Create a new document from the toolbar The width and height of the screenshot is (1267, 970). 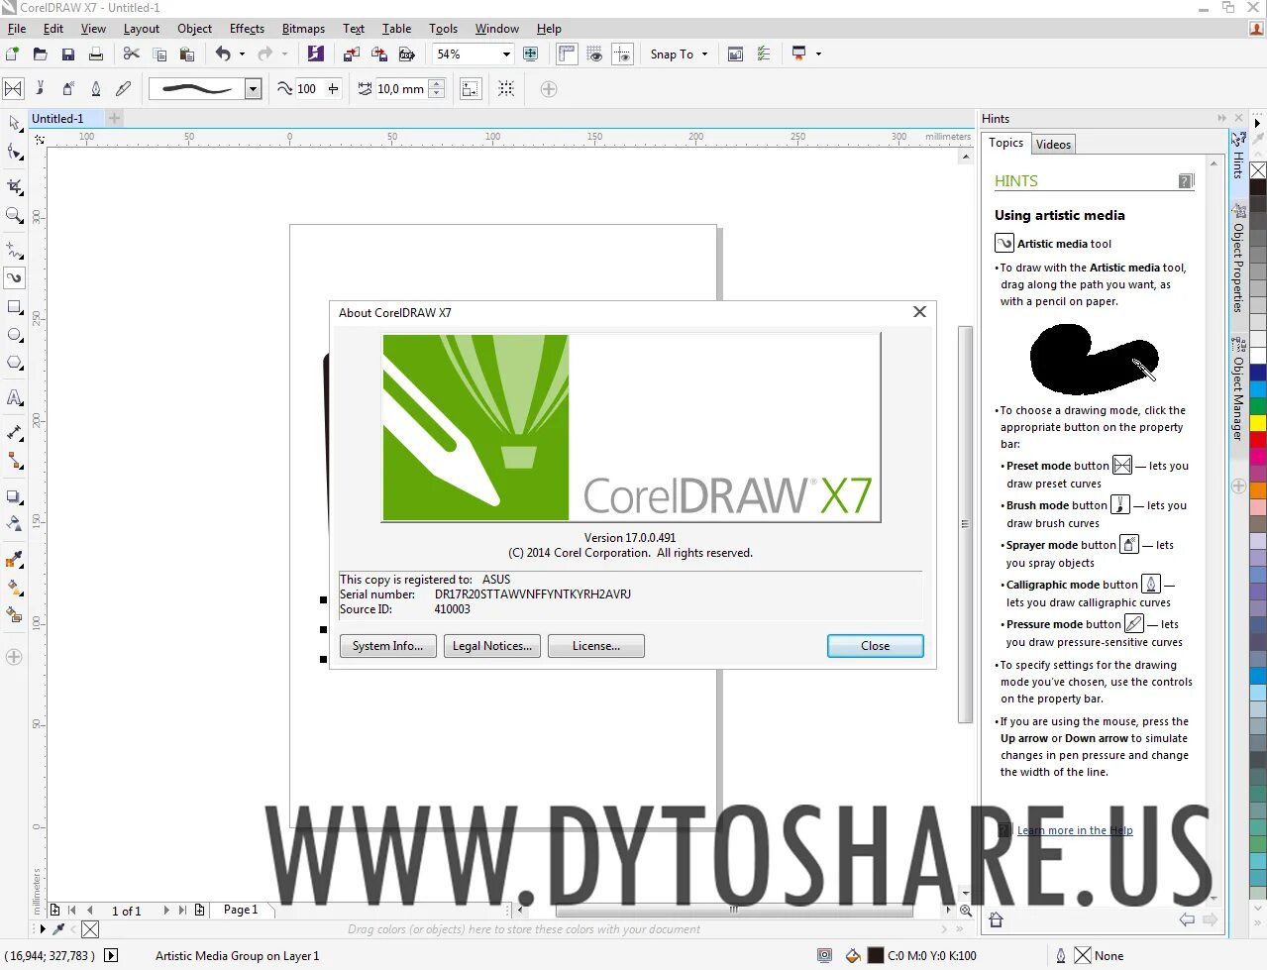pyautogui.click(x=13, y=54)
